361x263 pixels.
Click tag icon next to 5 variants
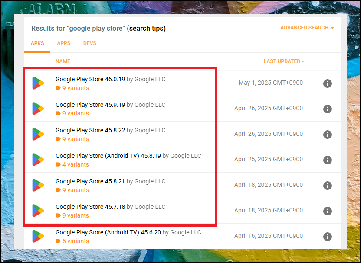(58, 241)
